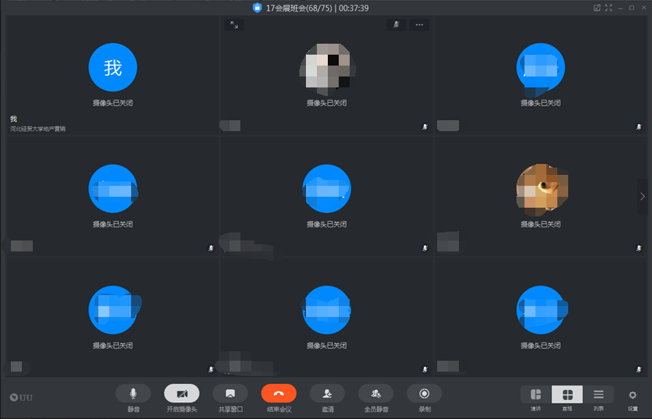
Task: Click the pop-out window icon in title bar
Action: point(597,8)
